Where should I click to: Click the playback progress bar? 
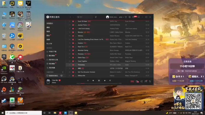coord(99,83)
